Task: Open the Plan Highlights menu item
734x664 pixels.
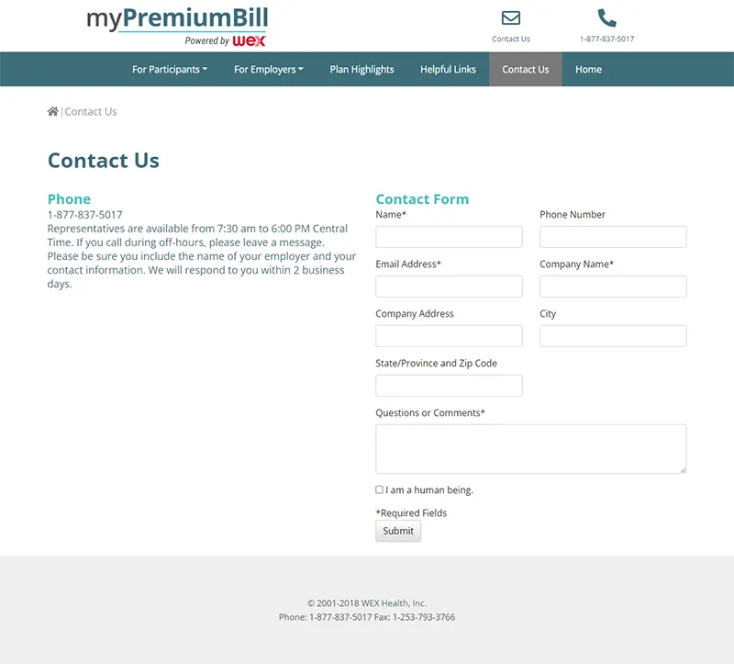Action: tap(361, 70)
